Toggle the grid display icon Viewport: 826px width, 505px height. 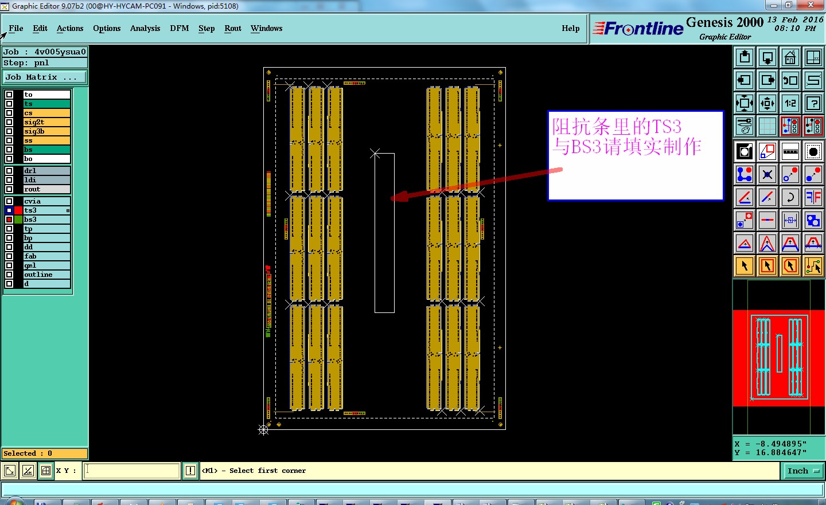(x=767, y=126)
